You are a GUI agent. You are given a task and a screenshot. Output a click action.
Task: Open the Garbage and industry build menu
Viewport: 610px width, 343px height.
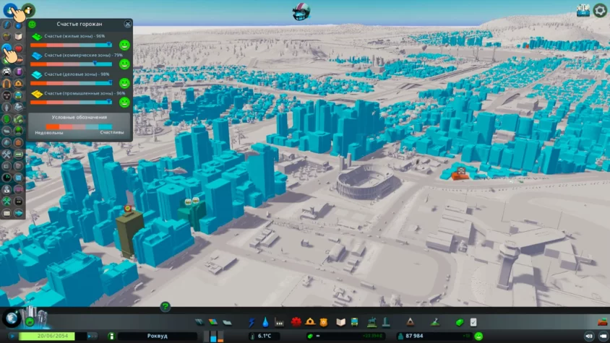pos(279,322)
